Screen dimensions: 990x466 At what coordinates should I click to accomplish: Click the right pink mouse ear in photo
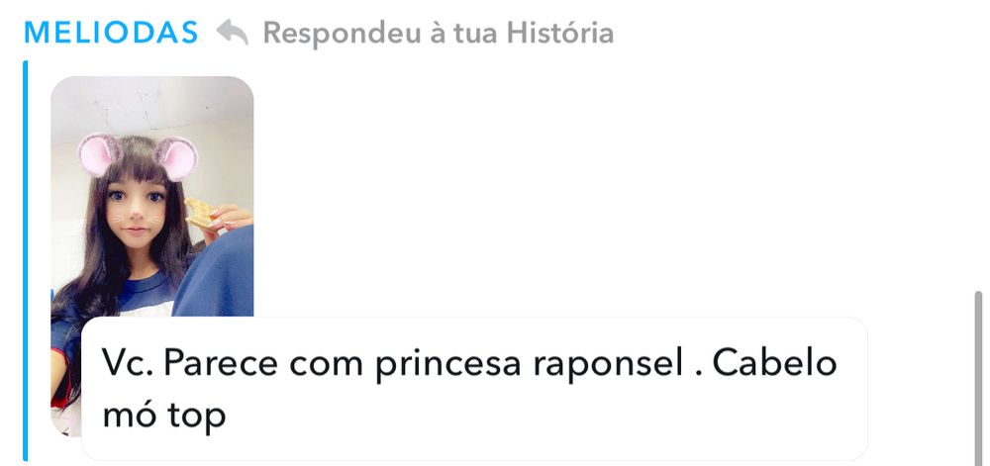pyautogui.click(x=177, y=158)
